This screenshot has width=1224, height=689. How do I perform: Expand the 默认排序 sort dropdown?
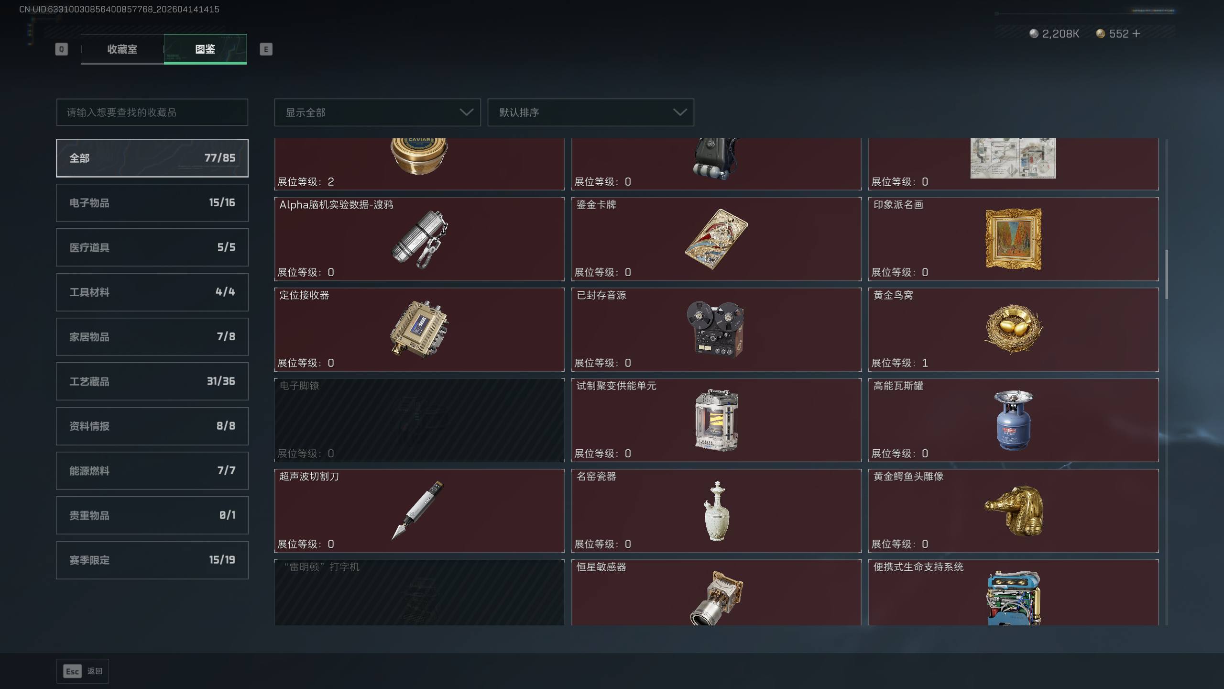click(590, 112)
